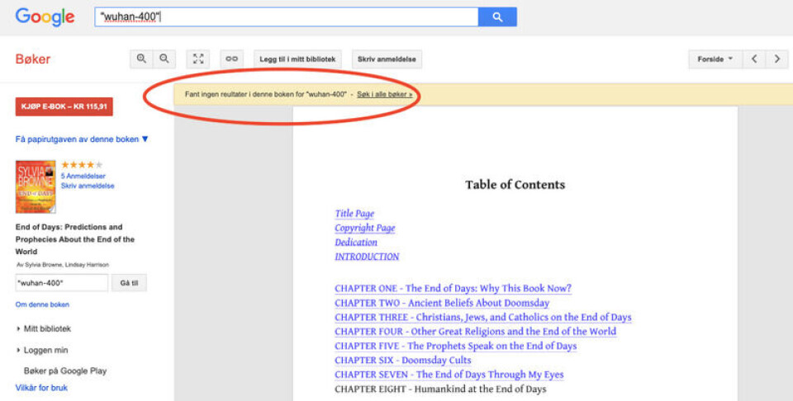793x401 pixels.
Task: Focus the in-book search field
Action: [62, 283]
